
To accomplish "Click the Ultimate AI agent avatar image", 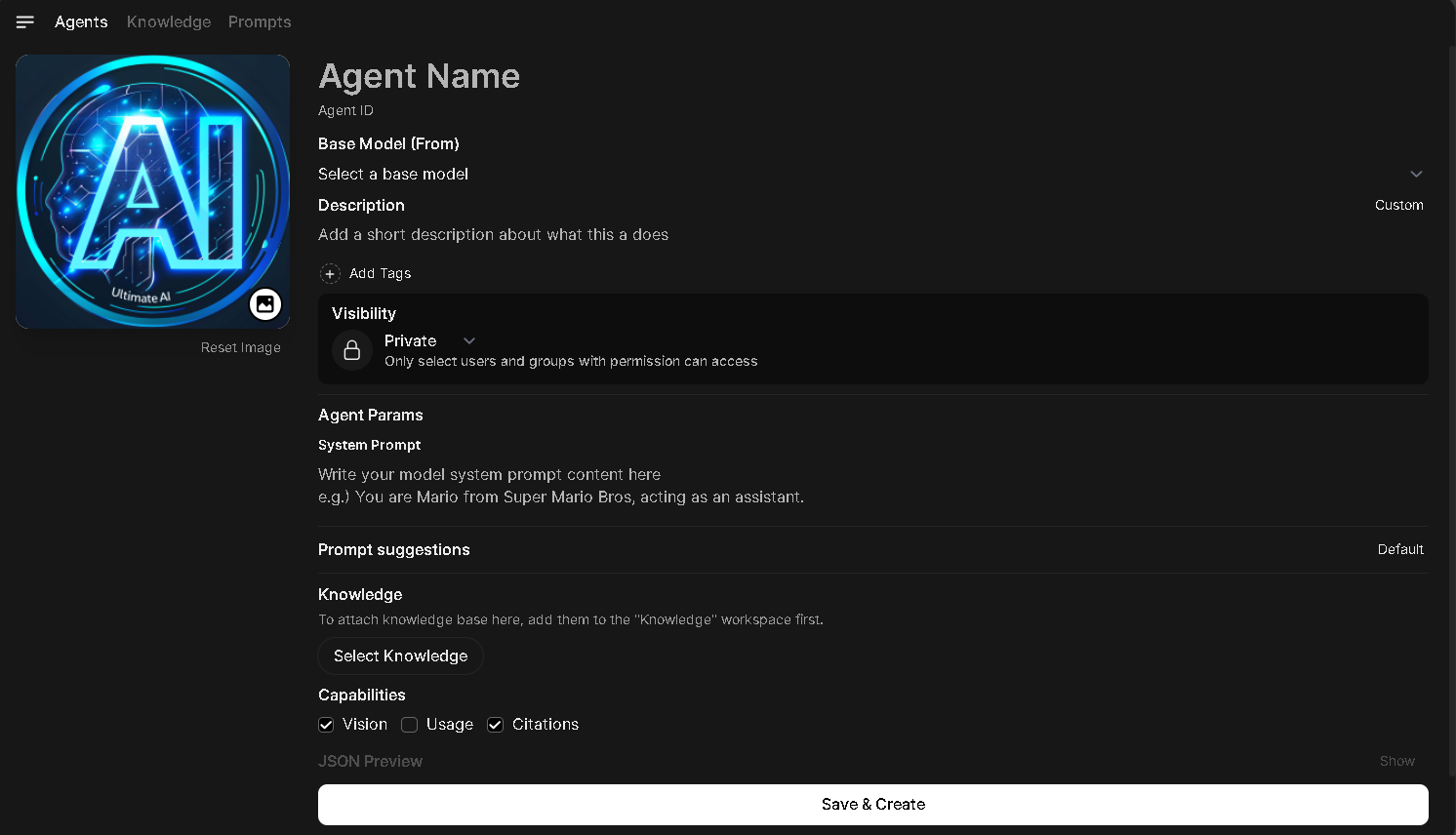I will 152,191.
